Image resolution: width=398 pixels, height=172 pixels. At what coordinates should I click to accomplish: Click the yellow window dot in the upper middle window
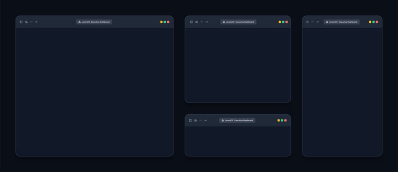280,22
